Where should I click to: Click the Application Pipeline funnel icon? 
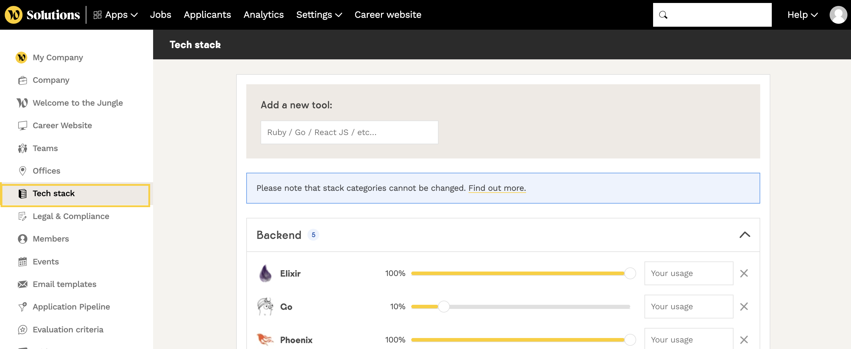pos(23,307)
